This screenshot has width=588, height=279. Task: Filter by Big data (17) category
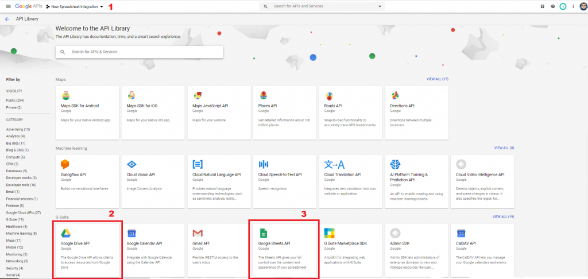16,144
